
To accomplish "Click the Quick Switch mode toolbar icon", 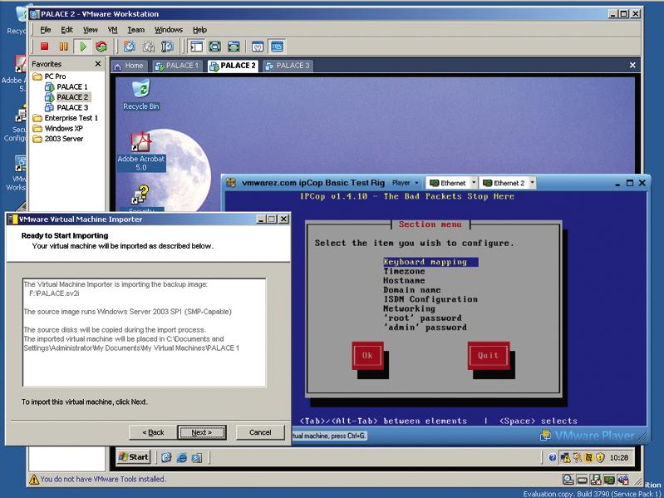I will [234, 47].
